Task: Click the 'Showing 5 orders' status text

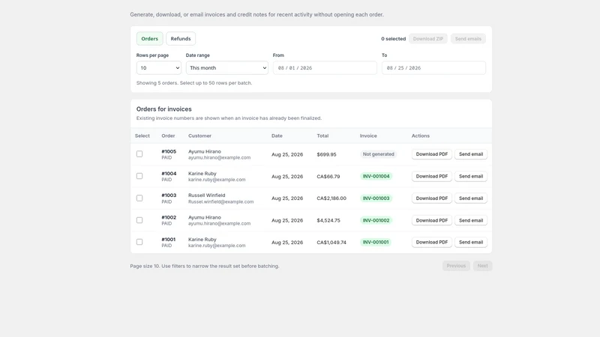Action: 194,83
